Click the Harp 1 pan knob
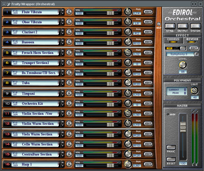 [x=128, y=164]
